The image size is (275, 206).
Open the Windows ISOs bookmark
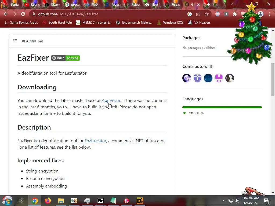click(x=170, y=23)
